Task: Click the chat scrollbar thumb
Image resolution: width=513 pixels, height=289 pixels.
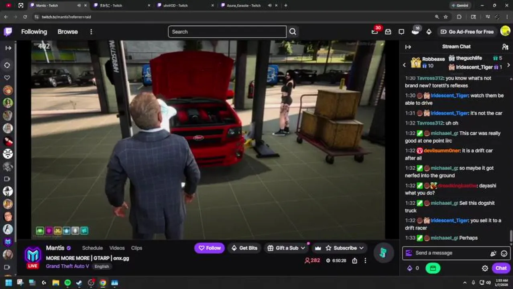Action: pos(511,236)
